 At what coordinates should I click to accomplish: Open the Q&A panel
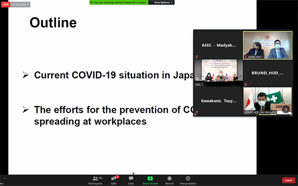click(114, 180)
